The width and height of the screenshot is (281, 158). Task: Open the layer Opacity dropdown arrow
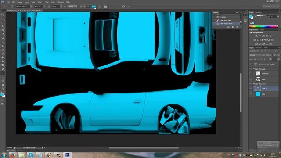[x=278, y=55]
